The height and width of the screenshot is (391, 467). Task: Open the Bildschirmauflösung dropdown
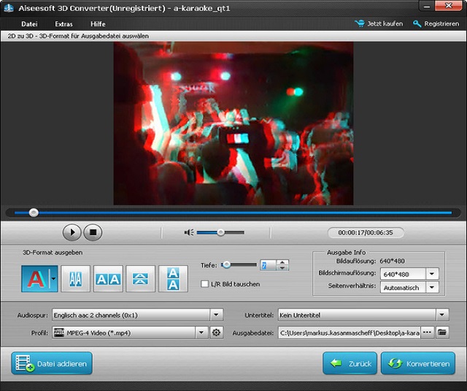[432, 273]
